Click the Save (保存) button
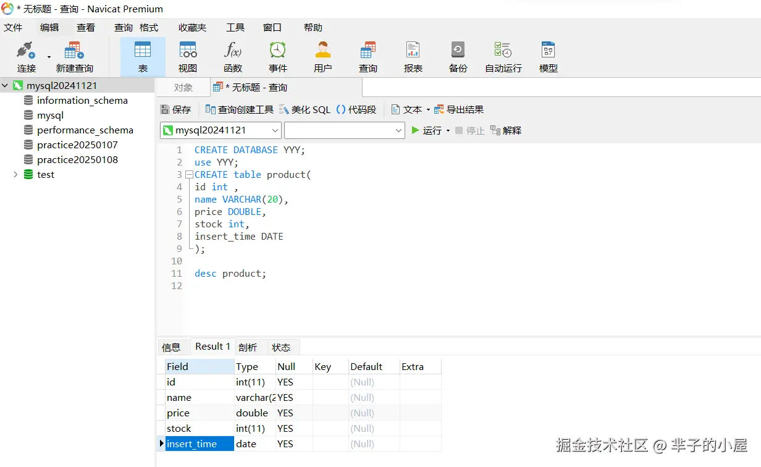The width and height of the screenshot is (761, 467). pyautogui.click(x=176, y=109)
